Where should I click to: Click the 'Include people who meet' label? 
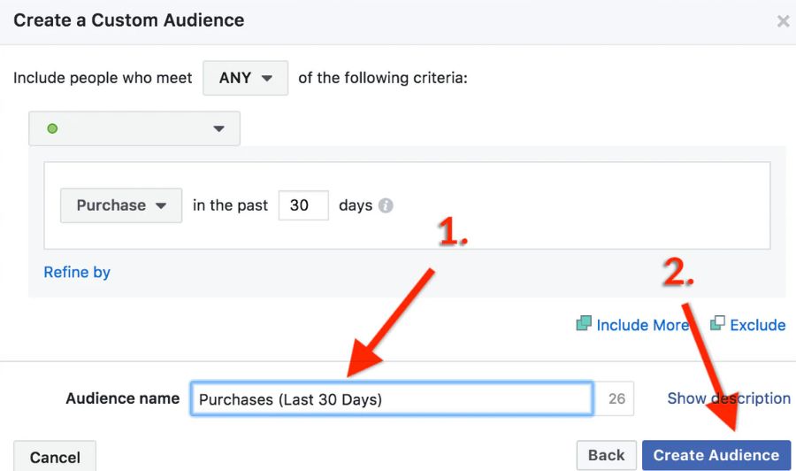[x=103, y=78]
